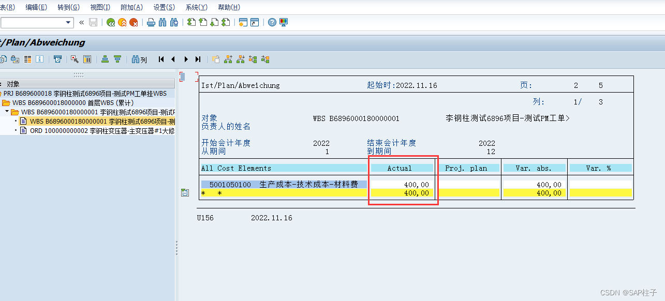The width and height of the screenshot is (665, 301).
Task: Click the horizontal splitter grip above the tree
Action: [x=79, y=74]
